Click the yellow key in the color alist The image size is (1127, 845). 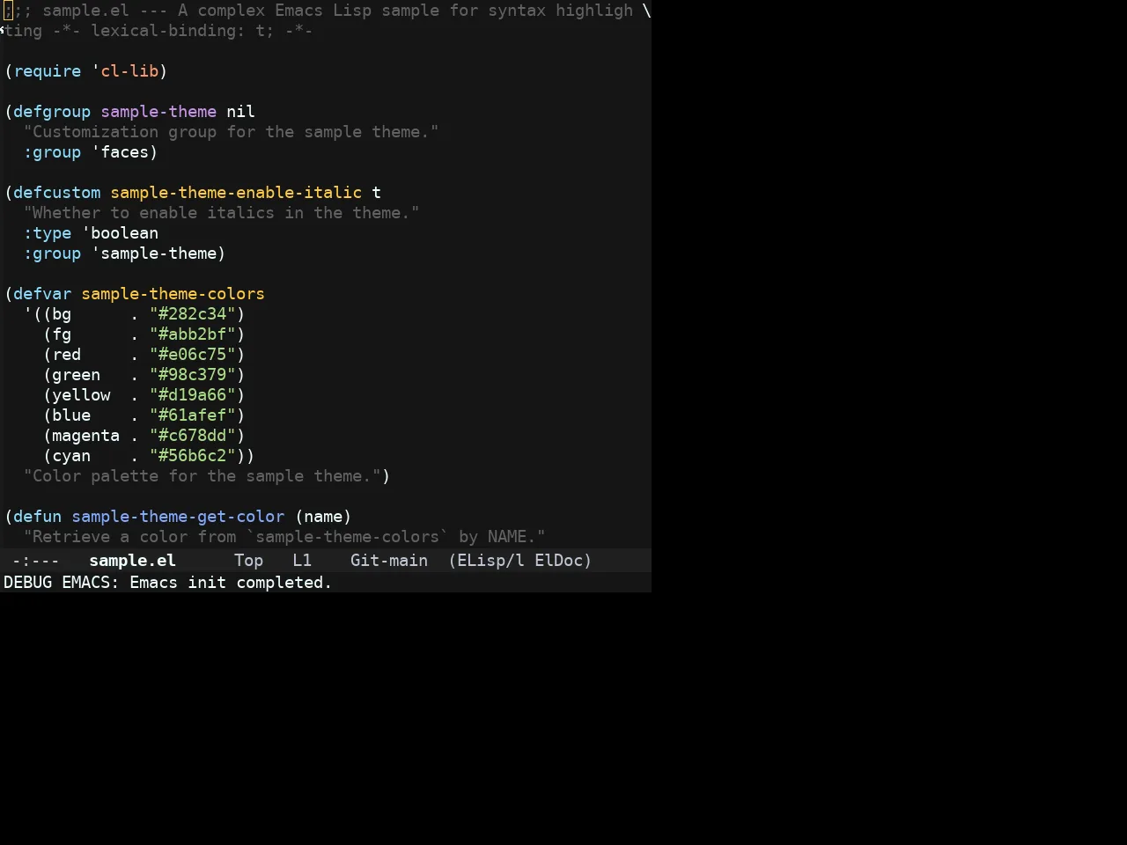point(81,395)
